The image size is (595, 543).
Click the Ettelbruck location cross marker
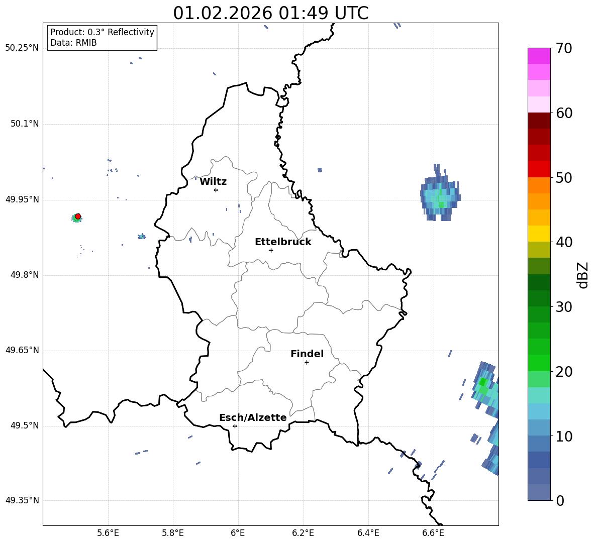pos(271,250)
